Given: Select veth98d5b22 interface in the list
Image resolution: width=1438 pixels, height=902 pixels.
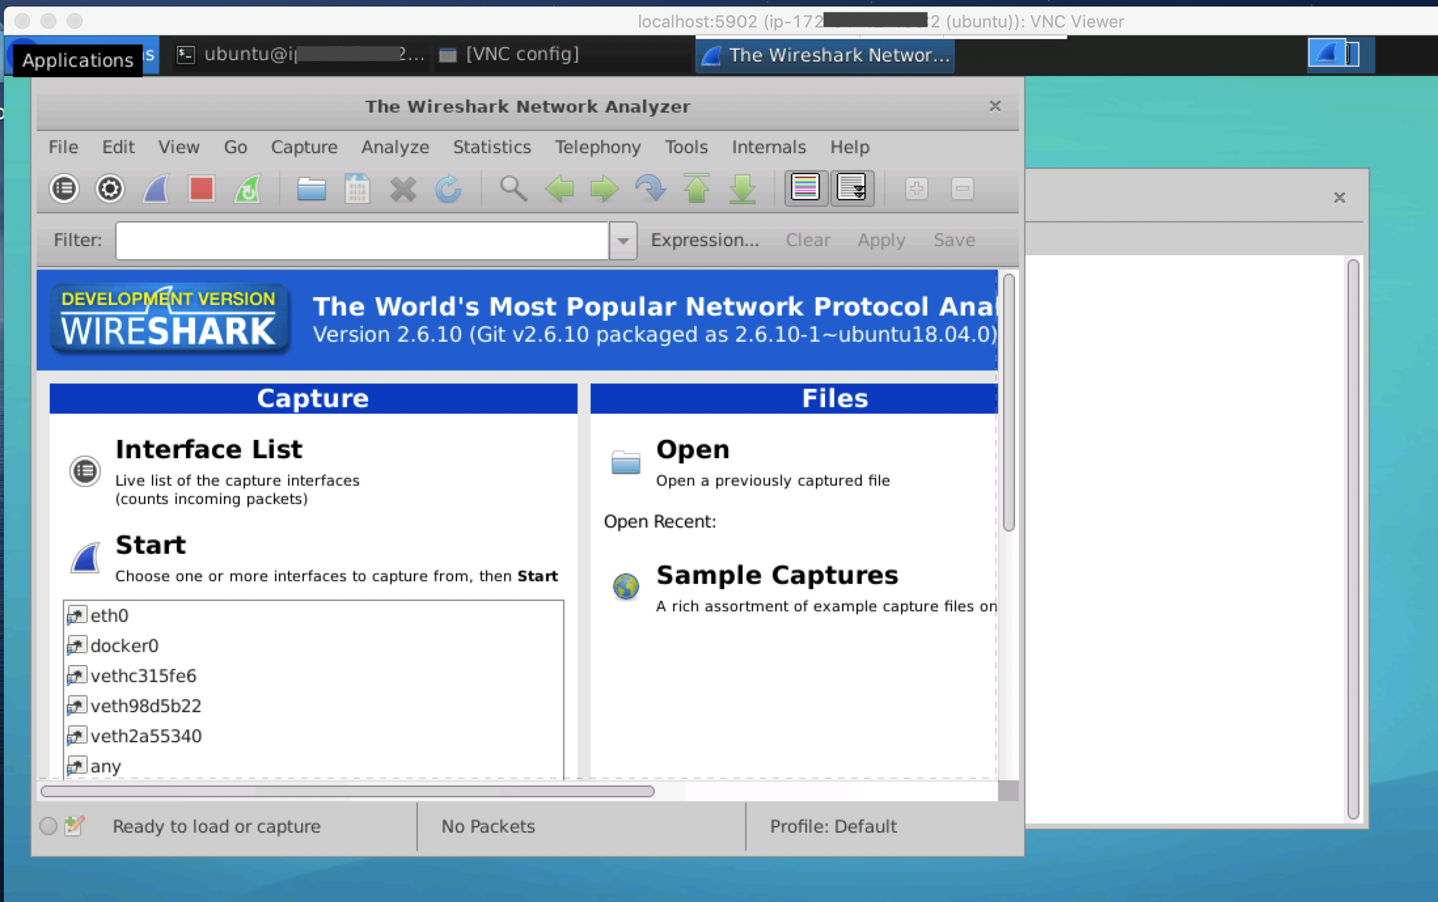Looking at the screenshot, I should pos(313,706).
